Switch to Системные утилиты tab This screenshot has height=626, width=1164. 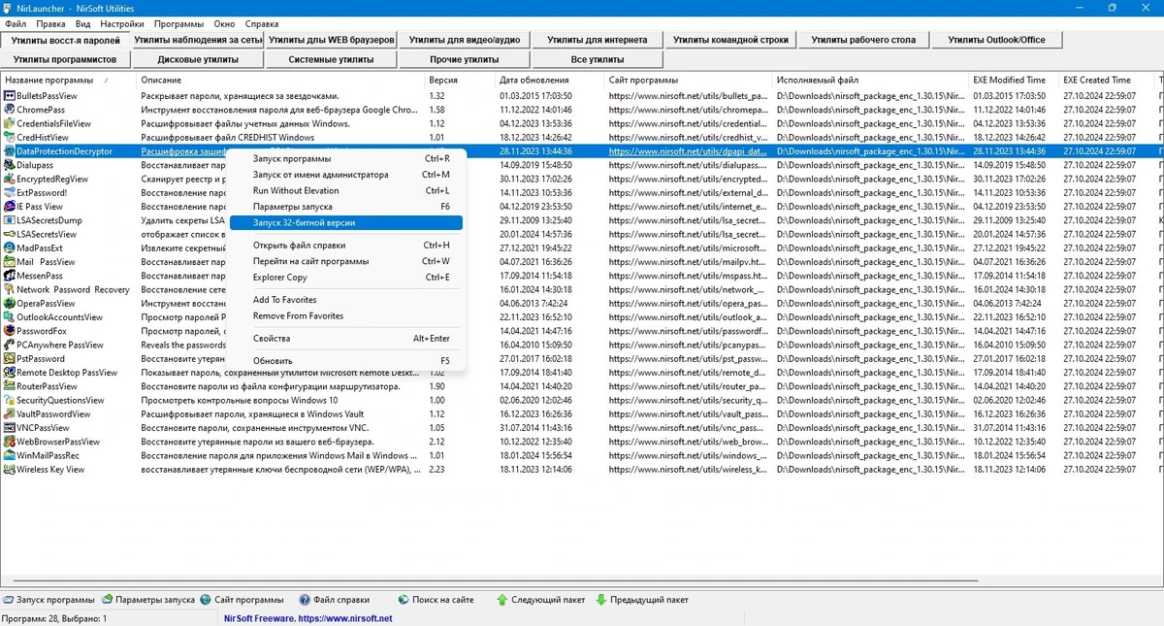[331, 59]
